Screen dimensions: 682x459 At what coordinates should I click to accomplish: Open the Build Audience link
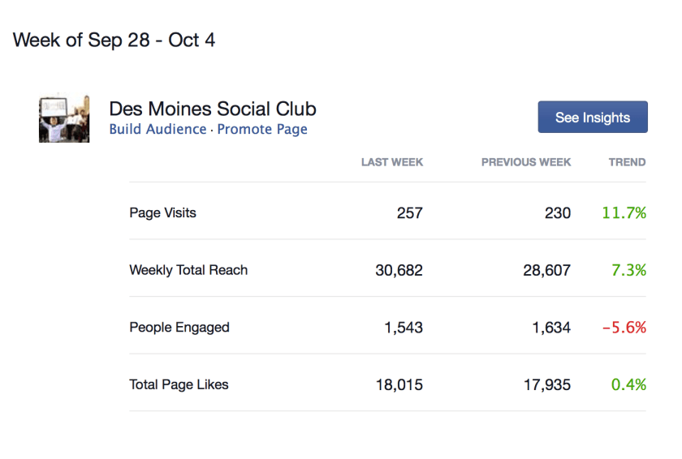click(158, 130)
